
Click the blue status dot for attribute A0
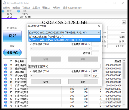[6, 79]
